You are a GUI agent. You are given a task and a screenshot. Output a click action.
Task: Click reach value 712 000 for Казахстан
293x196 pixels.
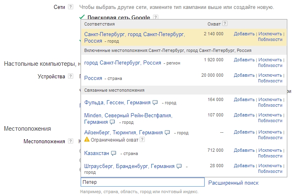point(215,150)
